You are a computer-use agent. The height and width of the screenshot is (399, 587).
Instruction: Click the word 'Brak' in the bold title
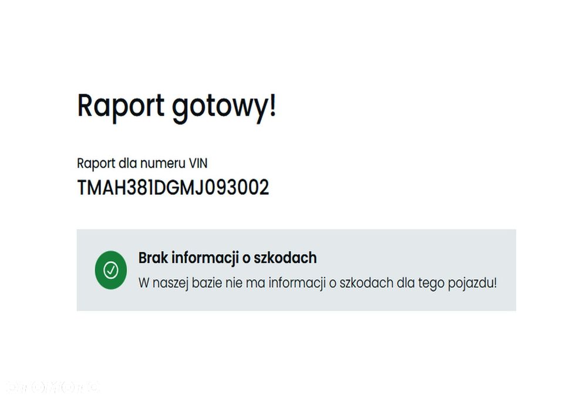[153, 258]
